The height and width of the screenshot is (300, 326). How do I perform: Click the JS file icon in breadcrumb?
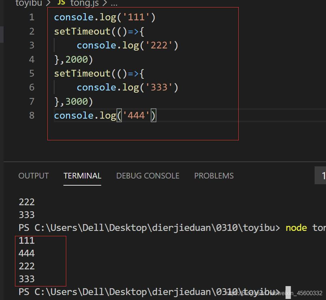click(x=61, y=2)
